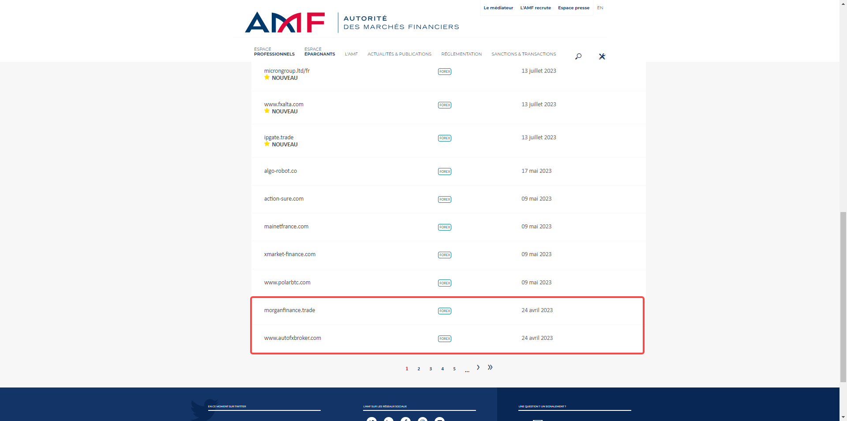Open Le médiateur link

[498, 8]
